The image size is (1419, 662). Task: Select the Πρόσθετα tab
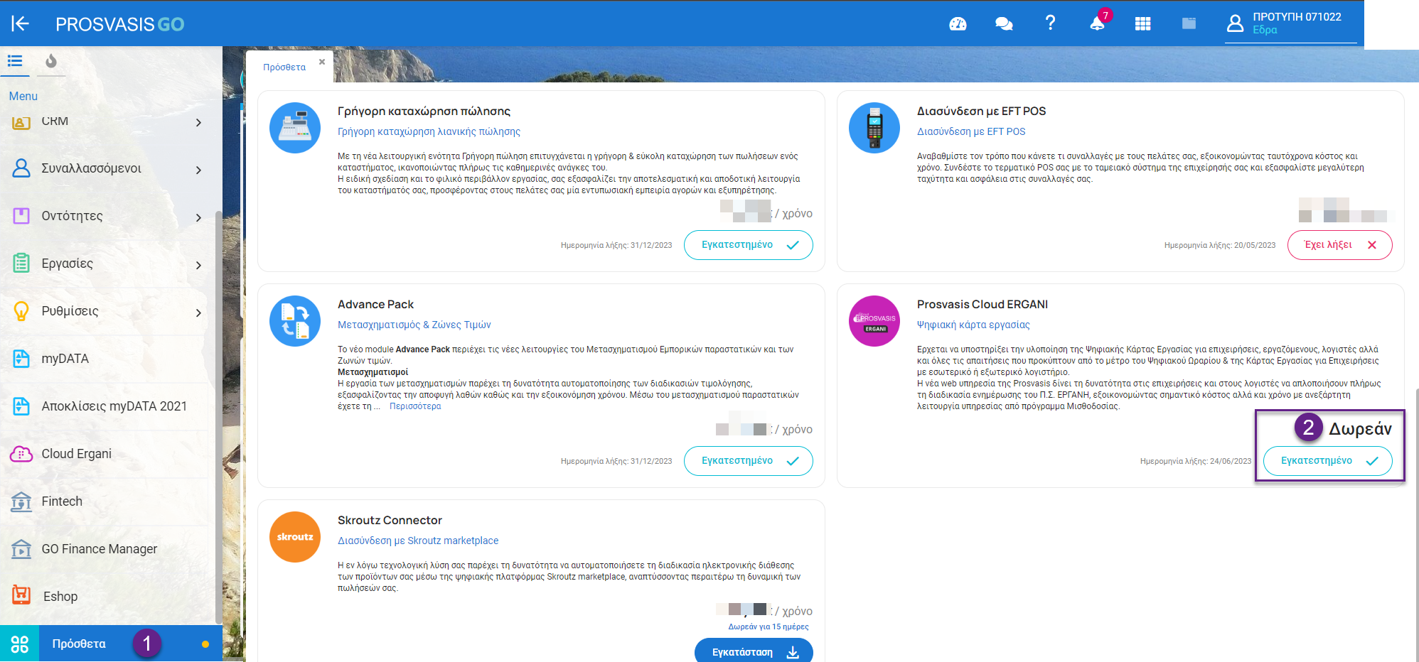point(285,66)
